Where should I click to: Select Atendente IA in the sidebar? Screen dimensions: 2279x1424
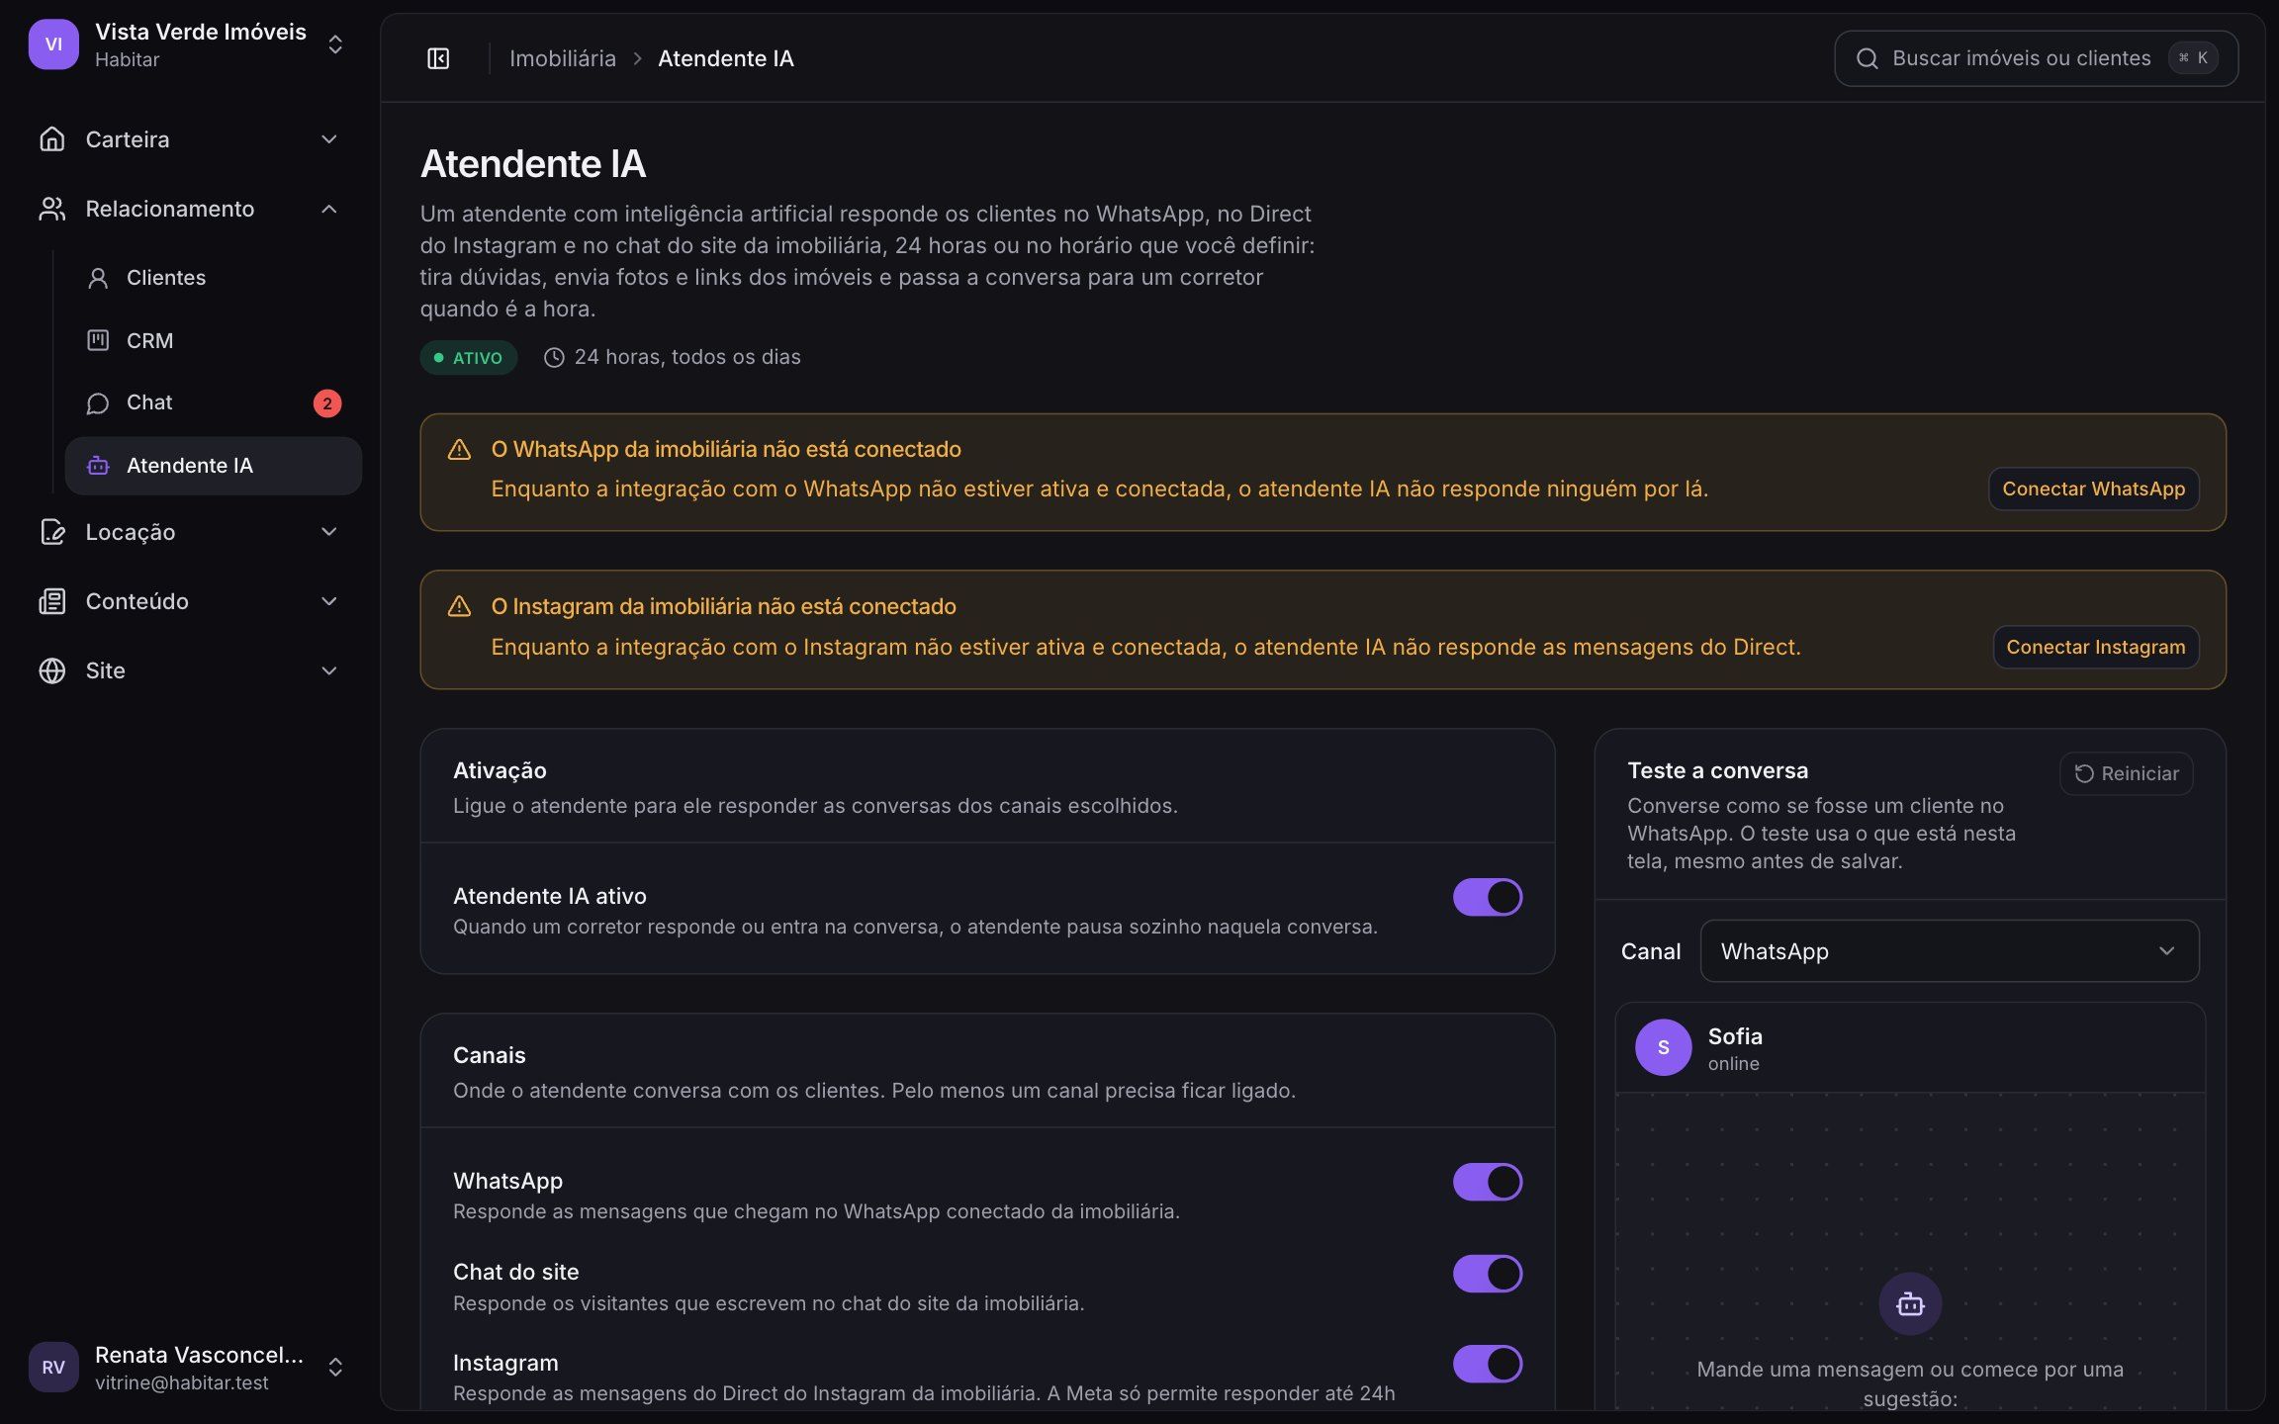click(x=213, y=465)
